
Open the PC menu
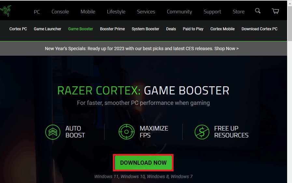(x=37, y=12)
